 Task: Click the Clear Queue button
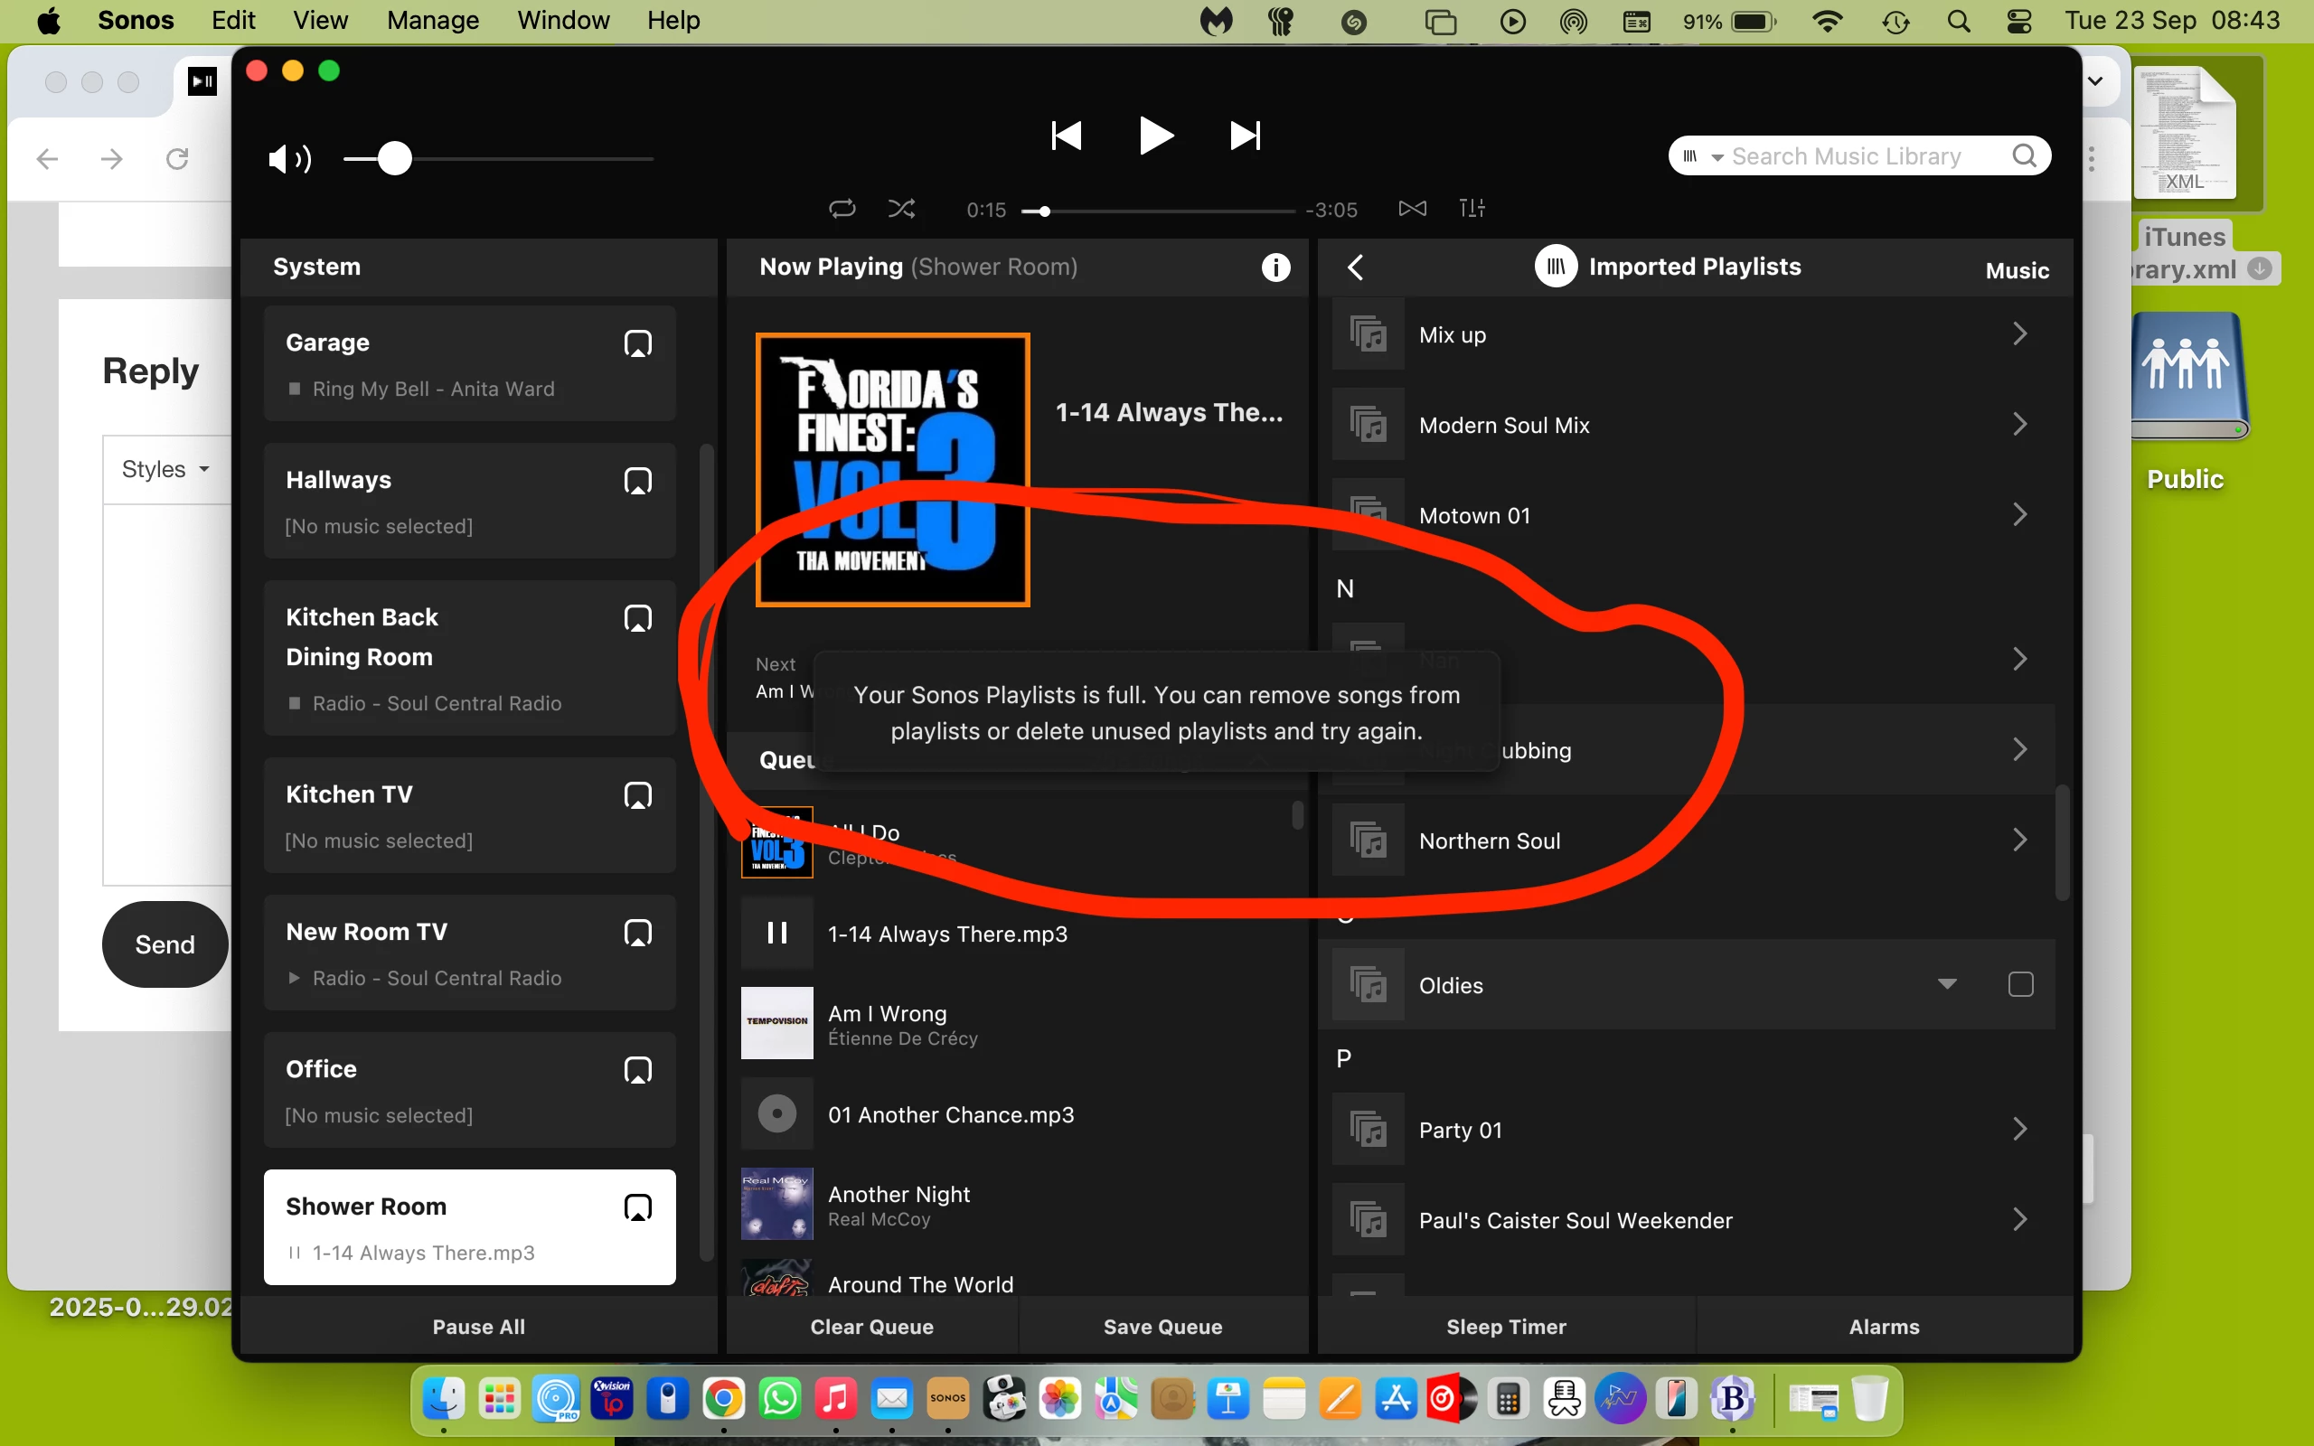[x=872, y=1327]
